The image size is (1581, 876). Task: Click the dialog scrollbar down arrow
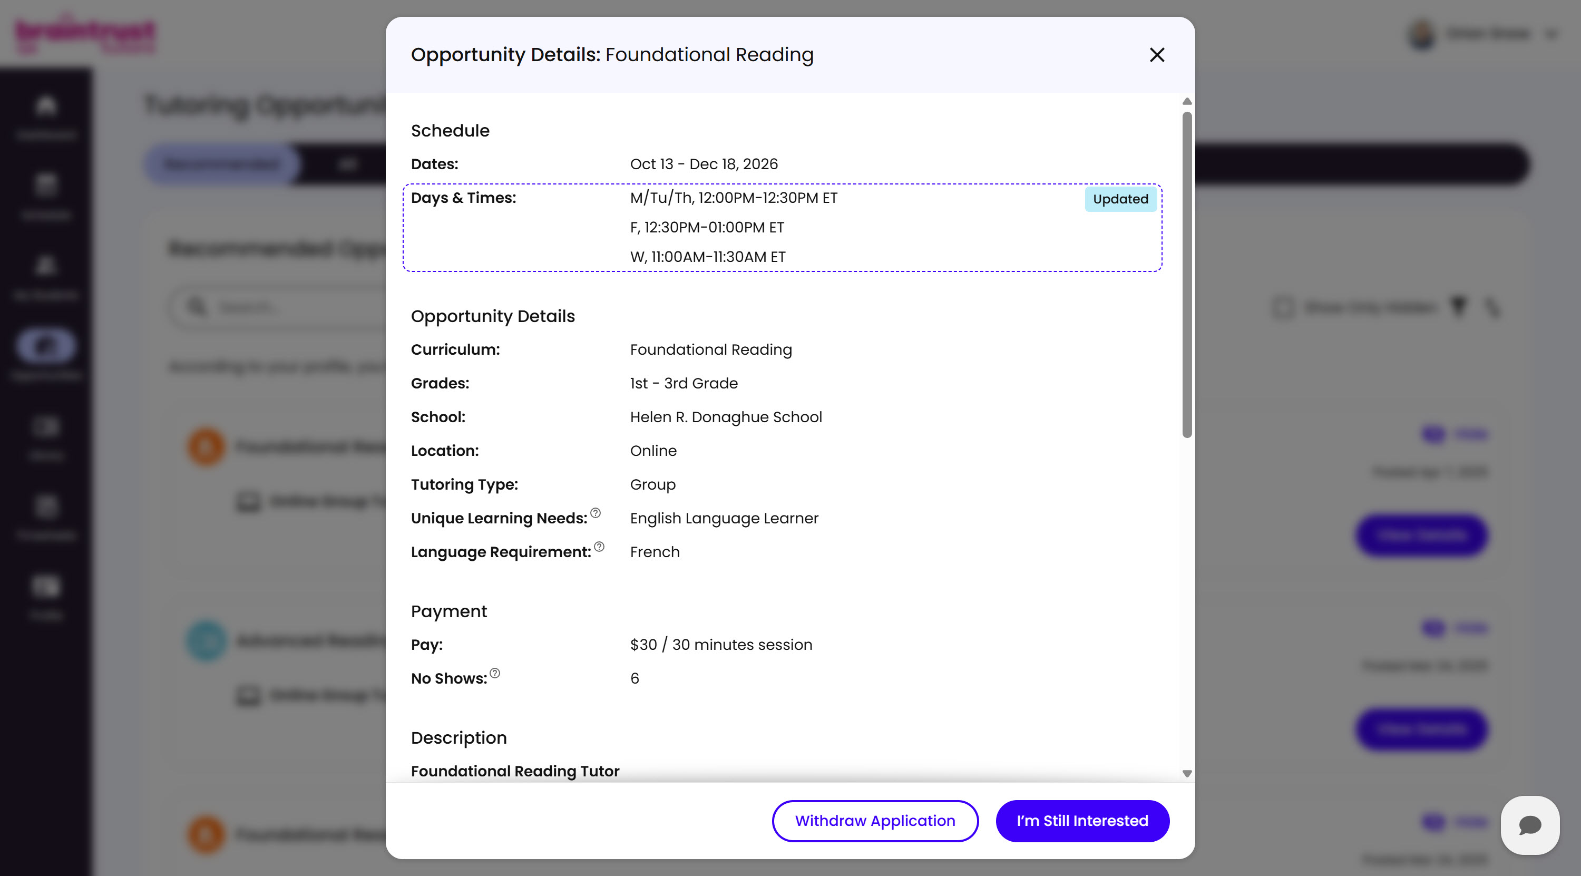[x=1186, y=773]
